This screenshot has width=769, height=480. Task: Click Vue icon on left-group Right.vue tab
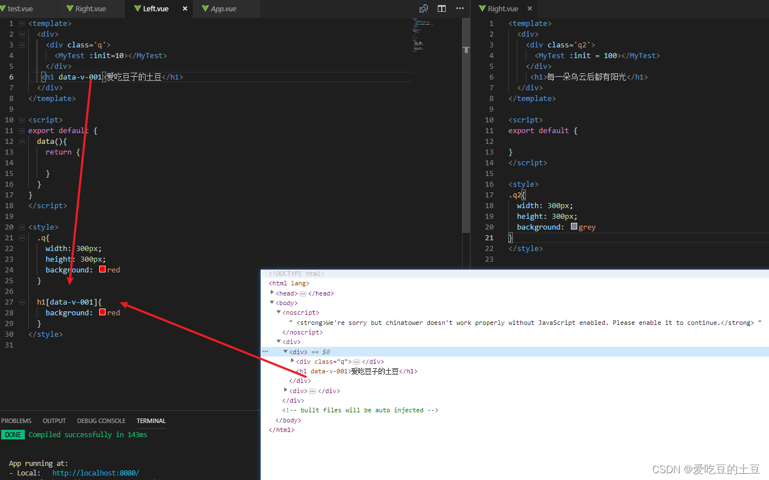(x=70, y=8)
